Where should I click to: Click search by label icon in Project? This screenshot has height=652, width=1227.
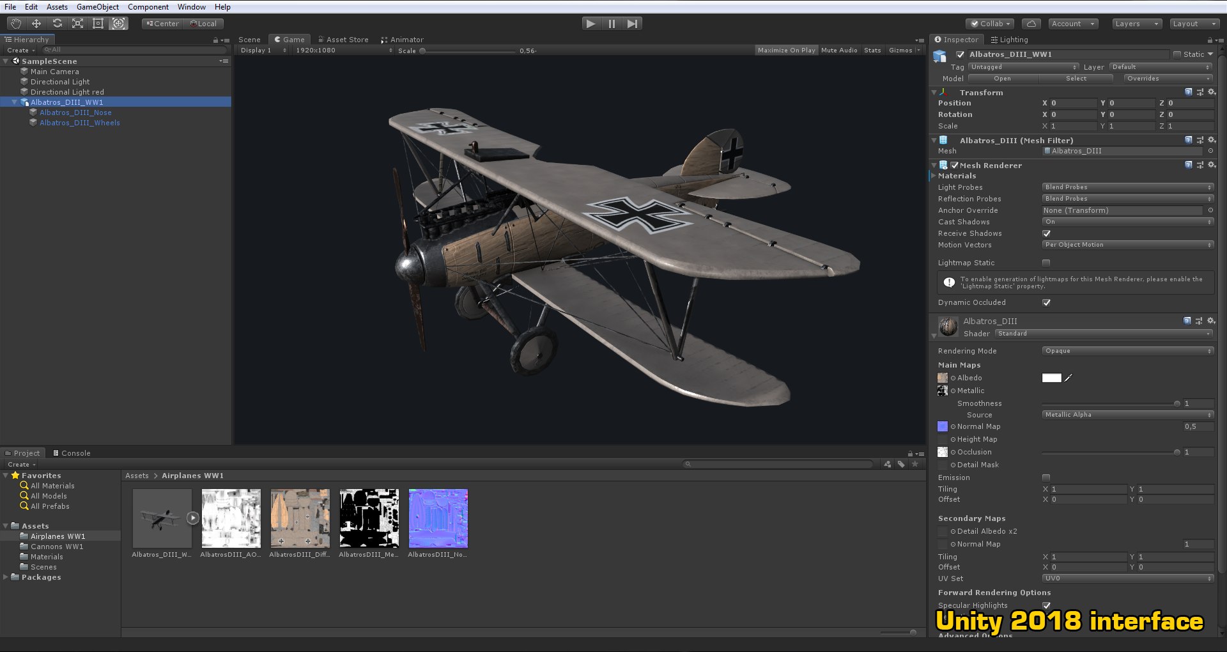pos(901,464)
